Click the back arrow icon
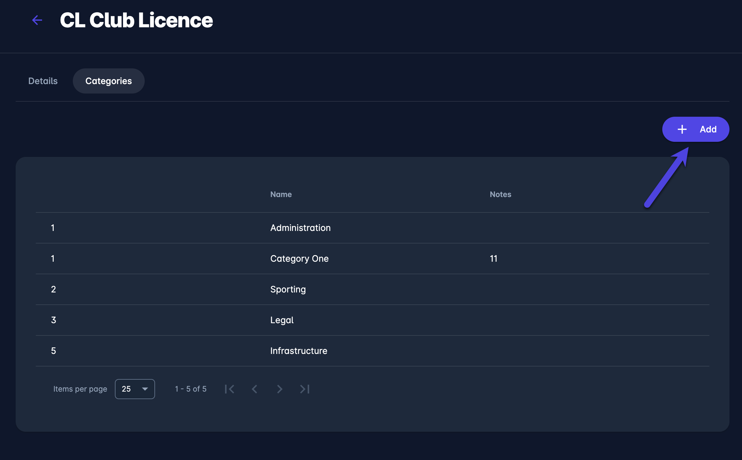 click(x=37, y=20)
